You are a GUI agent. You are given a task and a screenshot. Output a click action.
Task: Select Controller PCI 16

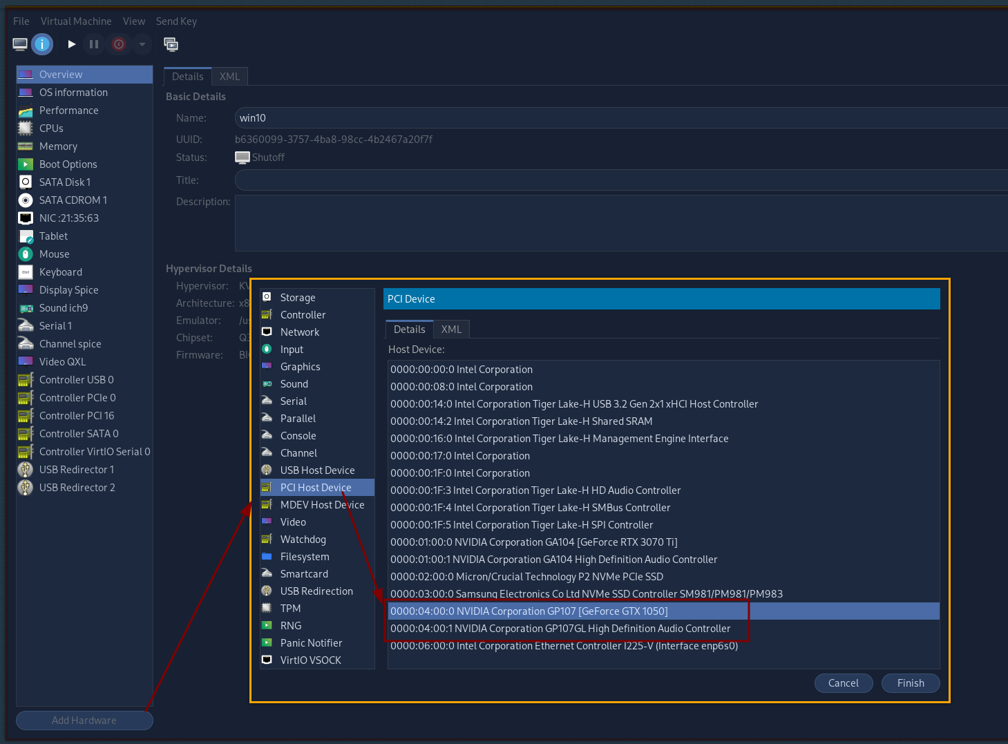click(x=84, y=416)
